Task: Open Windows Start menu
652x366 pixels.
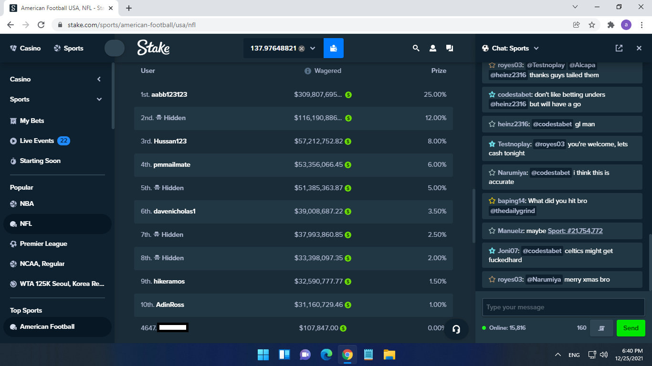Action: (263, 355)
